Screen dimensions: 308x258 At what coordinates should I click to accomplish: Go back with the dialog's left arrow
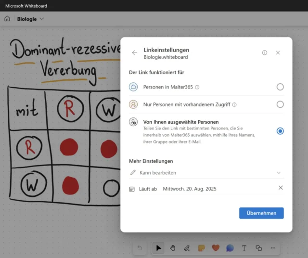pos(135,53)
